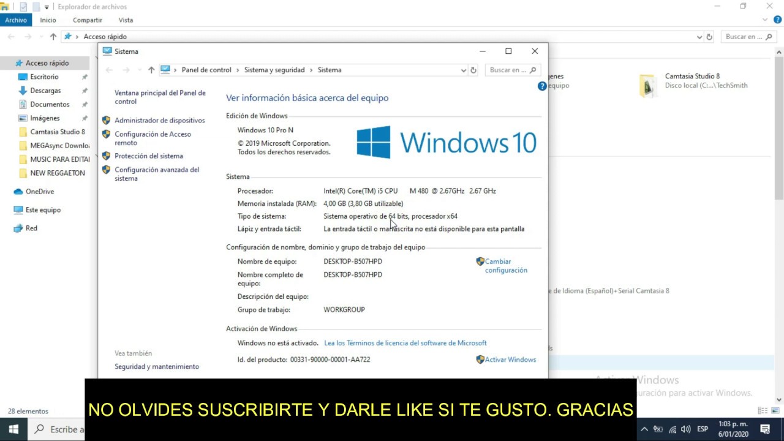
Task: Go to Ventana principal del Panel de control
Action: (160, 97)
